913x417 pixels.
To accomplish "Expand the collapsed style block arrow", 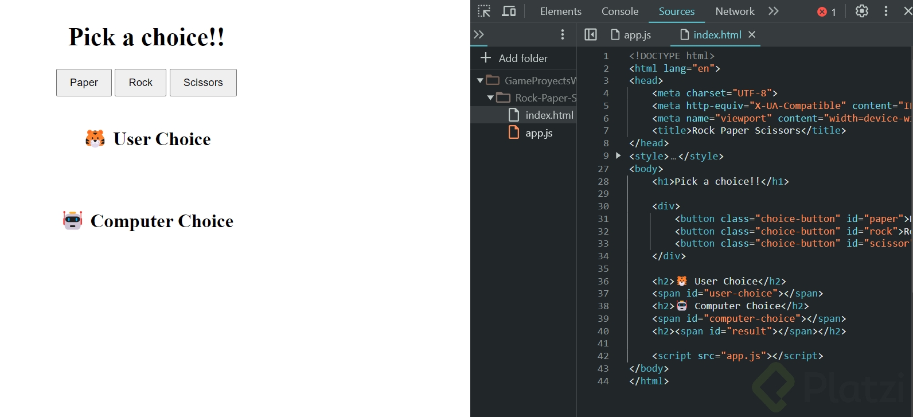I will pos(618,155).
